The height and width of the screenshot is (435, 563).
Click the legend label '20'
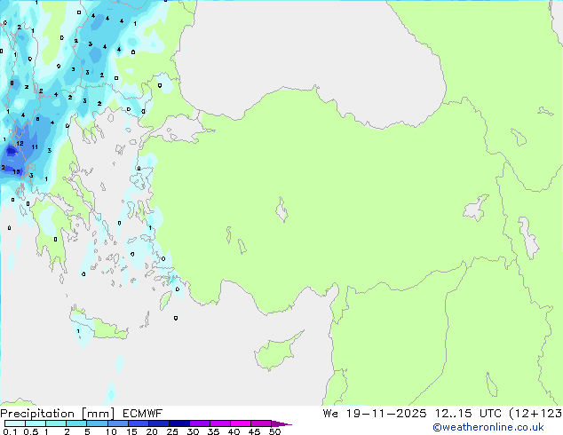click(x=152, y=431)
